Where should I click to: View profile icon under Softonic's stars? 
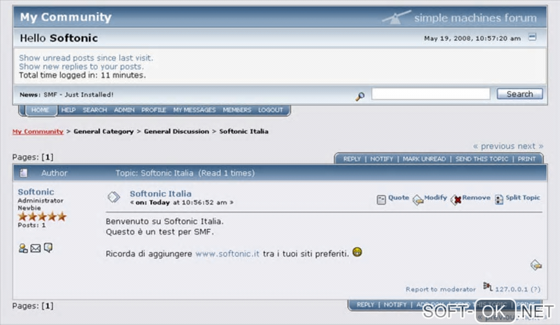coord(23,248)
